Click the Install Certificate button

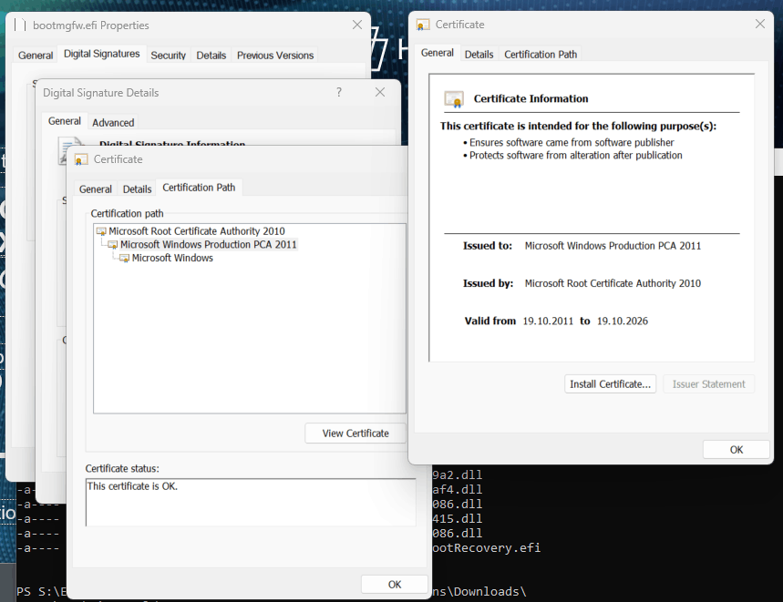(x=610, y=384)
